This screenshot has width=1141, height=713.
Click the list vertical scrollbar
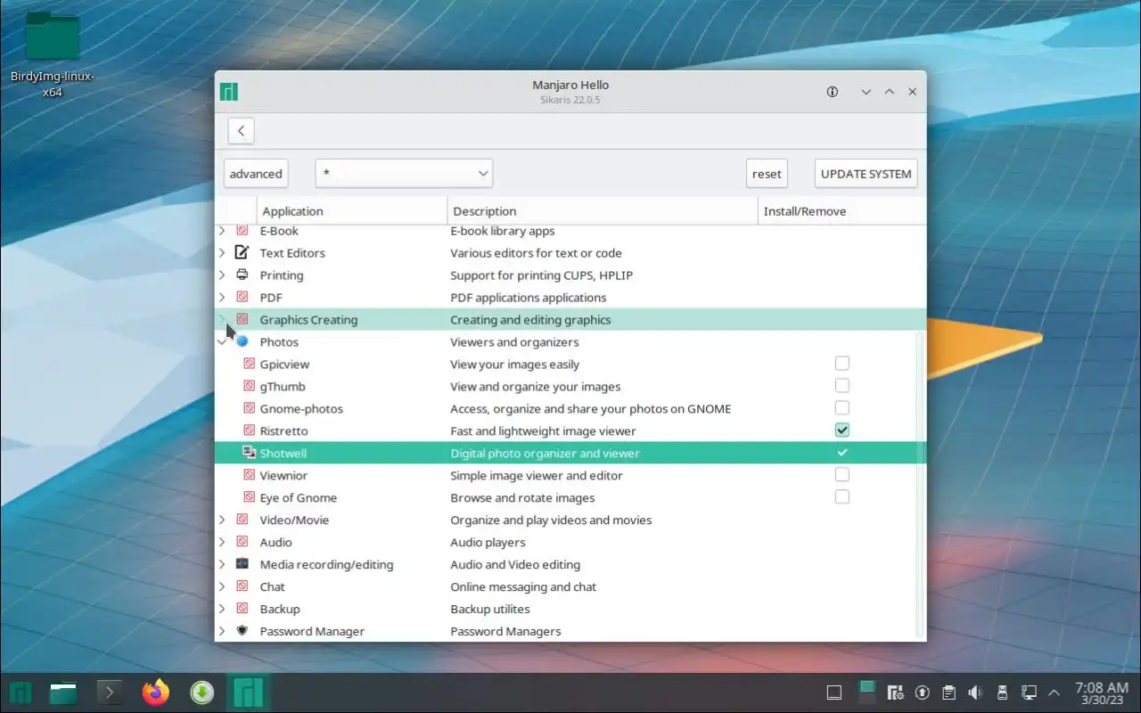click(x=921, y=486)
